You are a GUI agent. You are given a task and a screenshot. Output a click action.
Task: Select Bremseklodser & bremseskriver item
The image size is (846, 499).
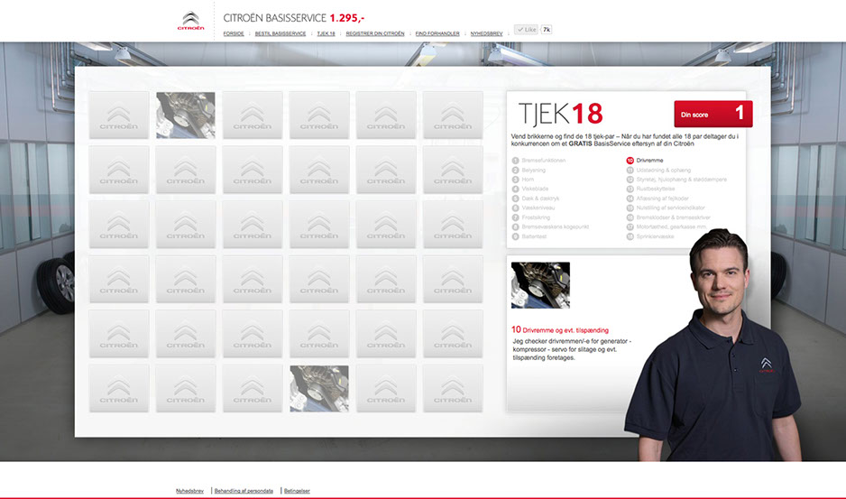pos(668,217)
